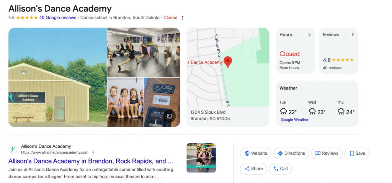Open Allison's Dance Academy search result title

[90, 161]
